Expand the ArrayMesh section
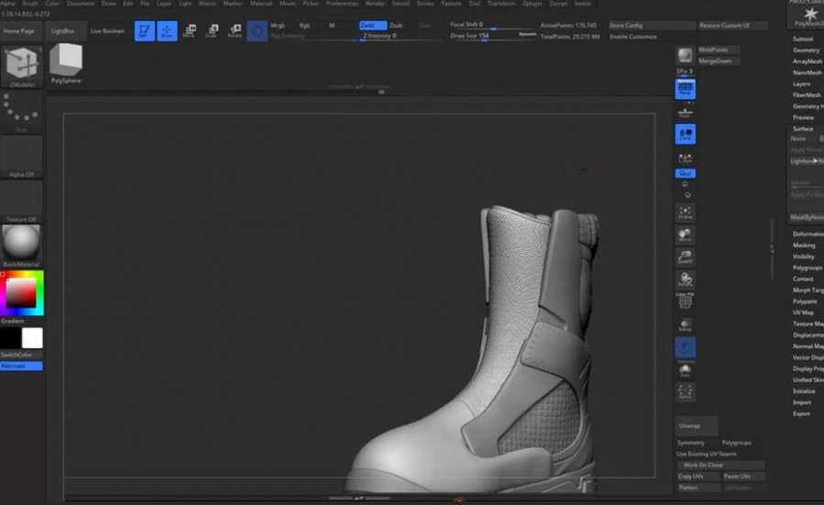Screen dimensions: 824x505 [808, 61]
